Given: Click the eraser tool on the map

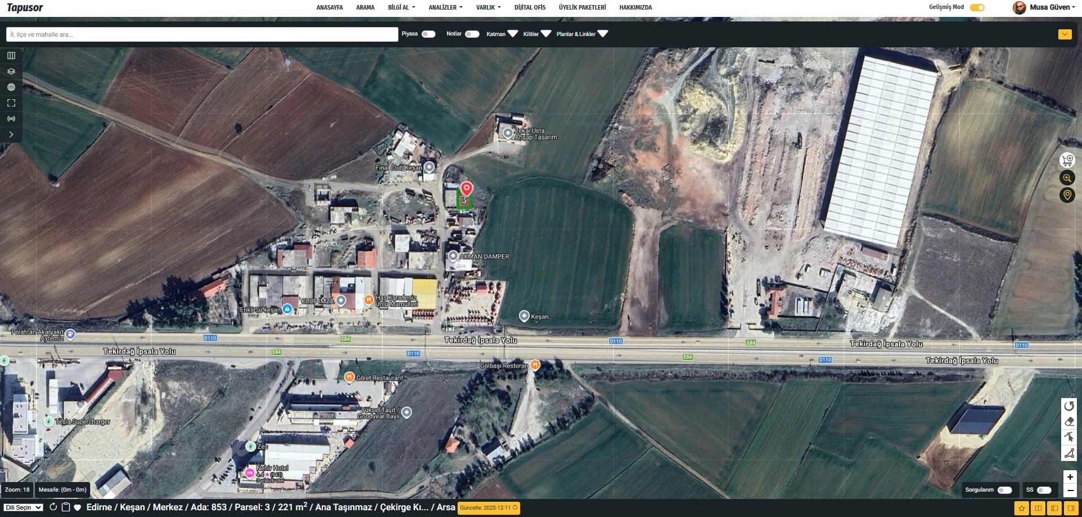Looking at the screenshot, I should click(x=1069, y=422).
